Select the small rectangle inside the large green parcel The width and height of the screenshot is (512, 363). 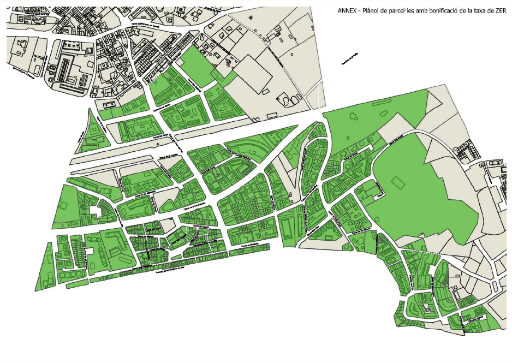click(397, 183)
